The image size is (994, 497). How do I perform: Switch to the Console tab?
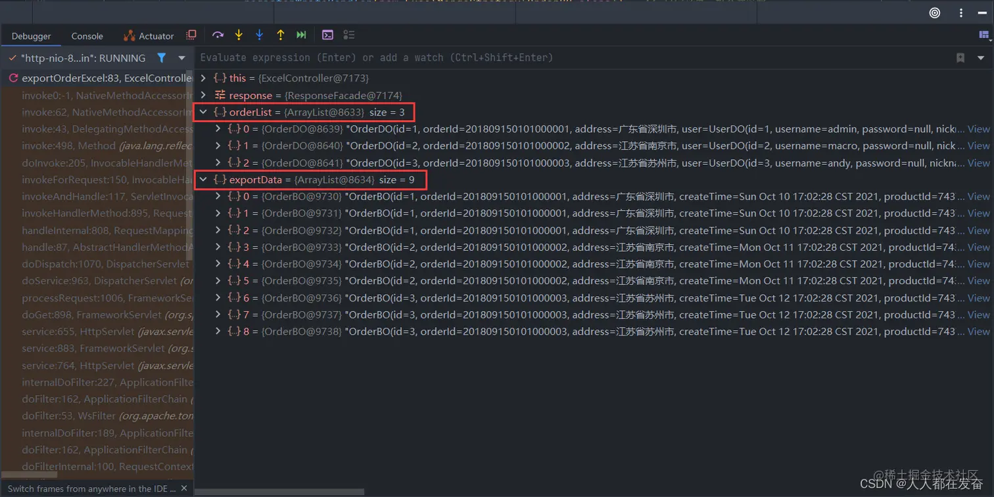pos(87,36)
